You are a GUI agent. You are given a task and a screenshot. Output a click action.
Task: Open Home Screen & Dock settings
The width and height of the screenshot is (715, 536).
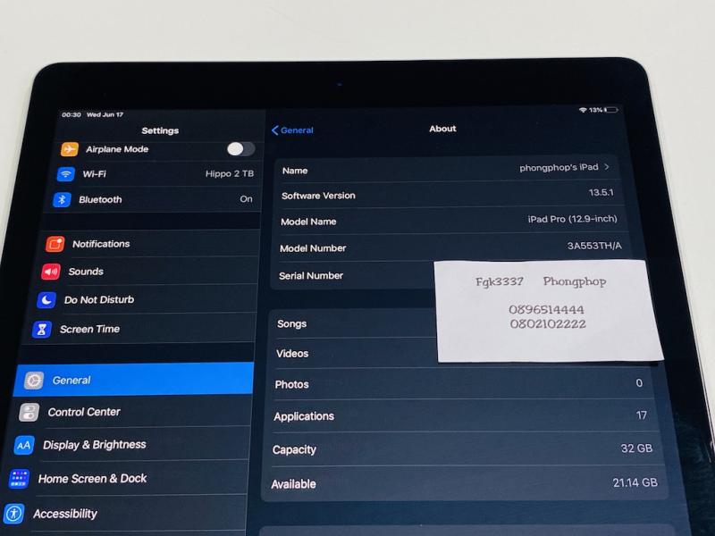point(126,479)
